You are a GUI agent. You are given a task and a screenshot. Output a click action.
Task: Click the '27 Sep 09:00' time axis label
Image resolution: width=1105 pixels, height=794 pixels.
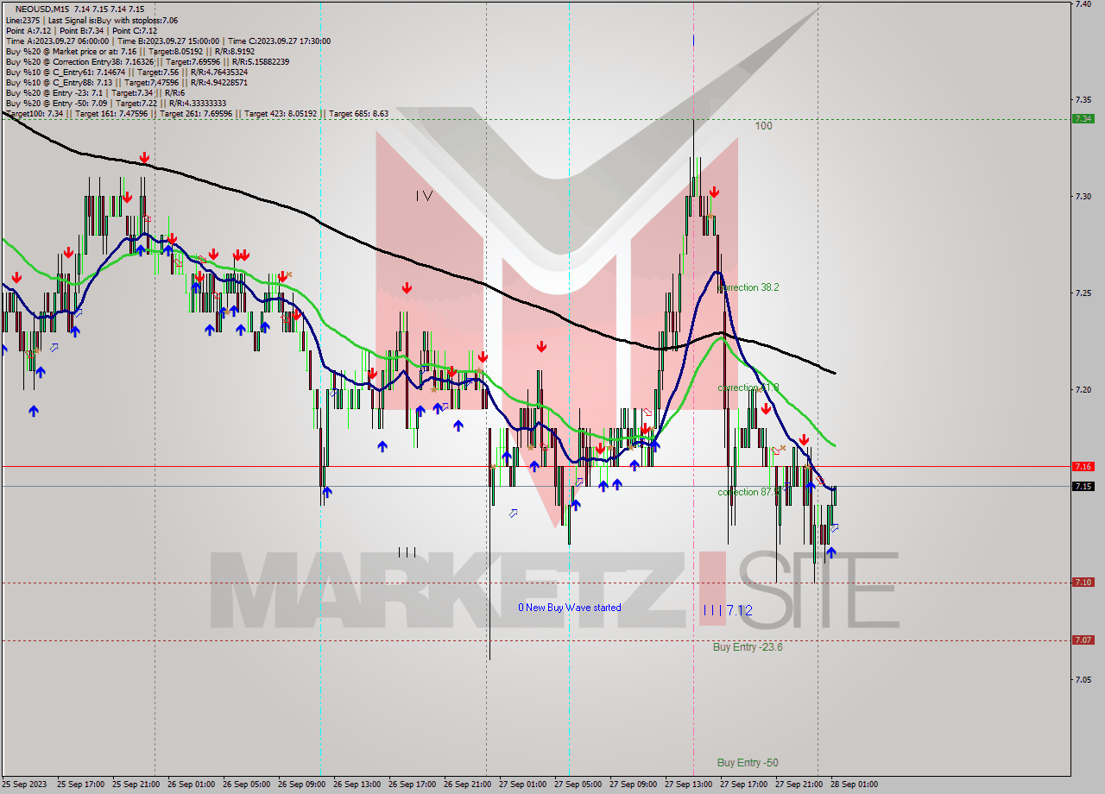(x=632, y=785)
